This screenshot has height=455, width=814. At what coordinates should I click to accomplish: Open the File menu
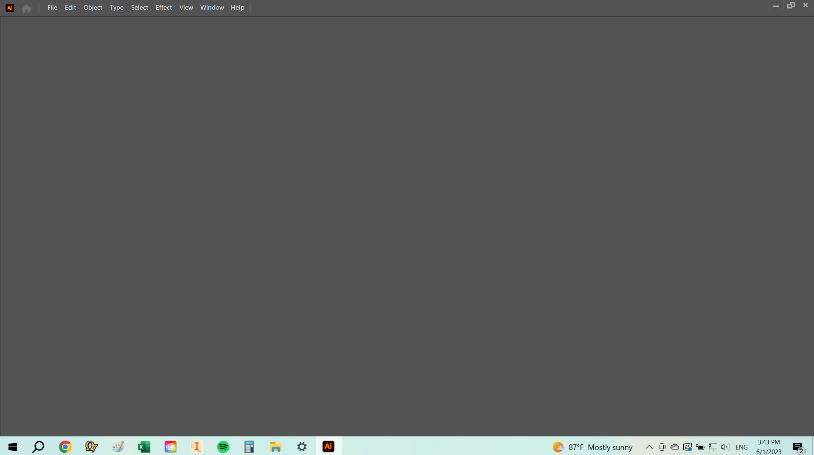52,7
